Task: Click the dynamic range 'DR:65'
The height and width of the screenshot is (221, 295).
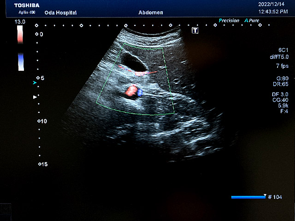Action: click(281, 84)
